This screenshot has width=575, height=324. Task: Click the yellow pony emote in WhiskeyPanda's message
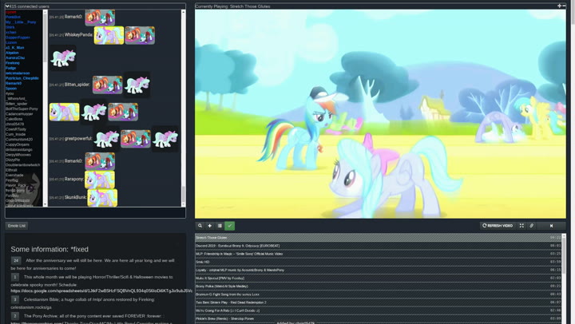point(109,35)
